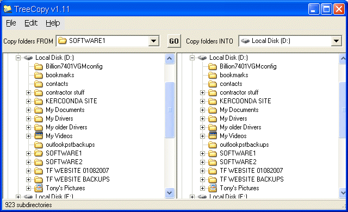
Task: Expand SOFTWARE2 in right tree
Action: pyautogui.click(x=202, y=162)
